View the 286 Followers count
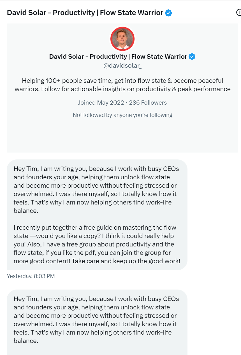The image size is (241, 355). 148,103
